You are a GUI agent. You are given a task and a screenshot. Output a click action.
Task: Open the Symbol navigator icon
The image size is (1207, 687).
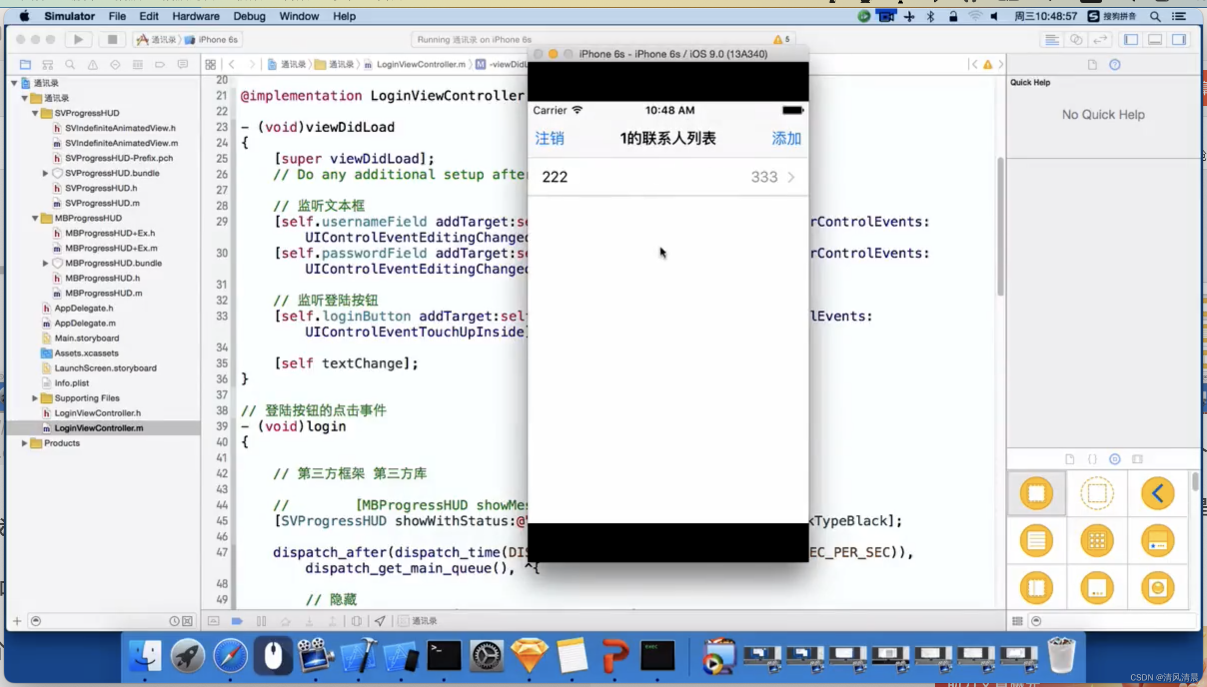(47, 64)
